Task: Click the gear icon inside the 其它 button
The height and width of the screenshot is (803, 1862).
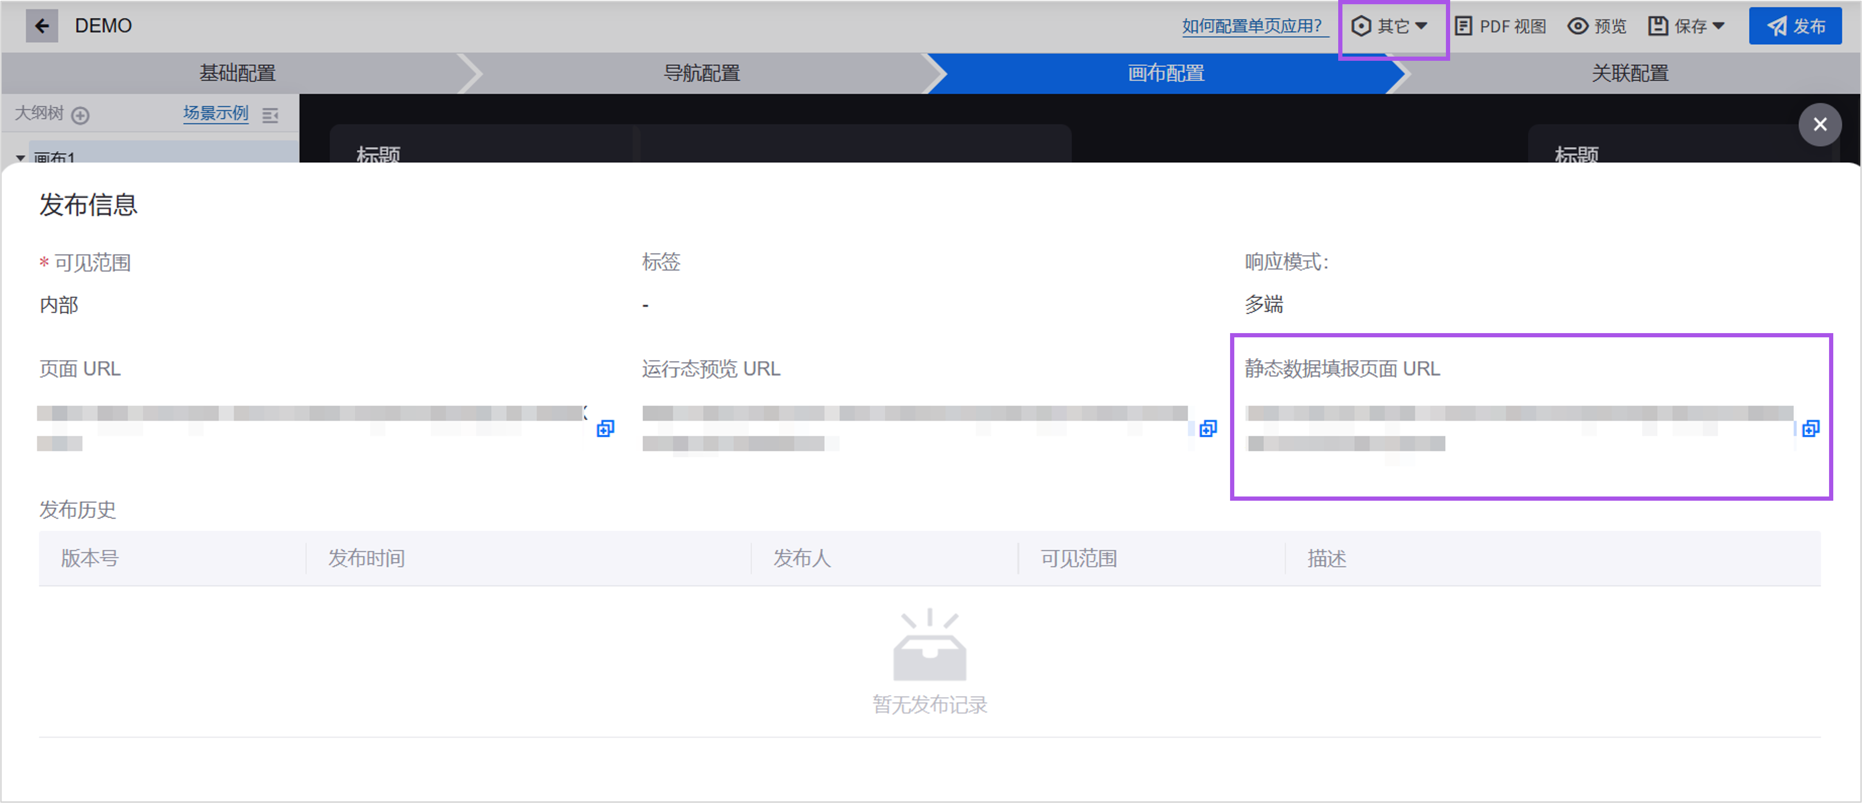Action: (1362, 26)
